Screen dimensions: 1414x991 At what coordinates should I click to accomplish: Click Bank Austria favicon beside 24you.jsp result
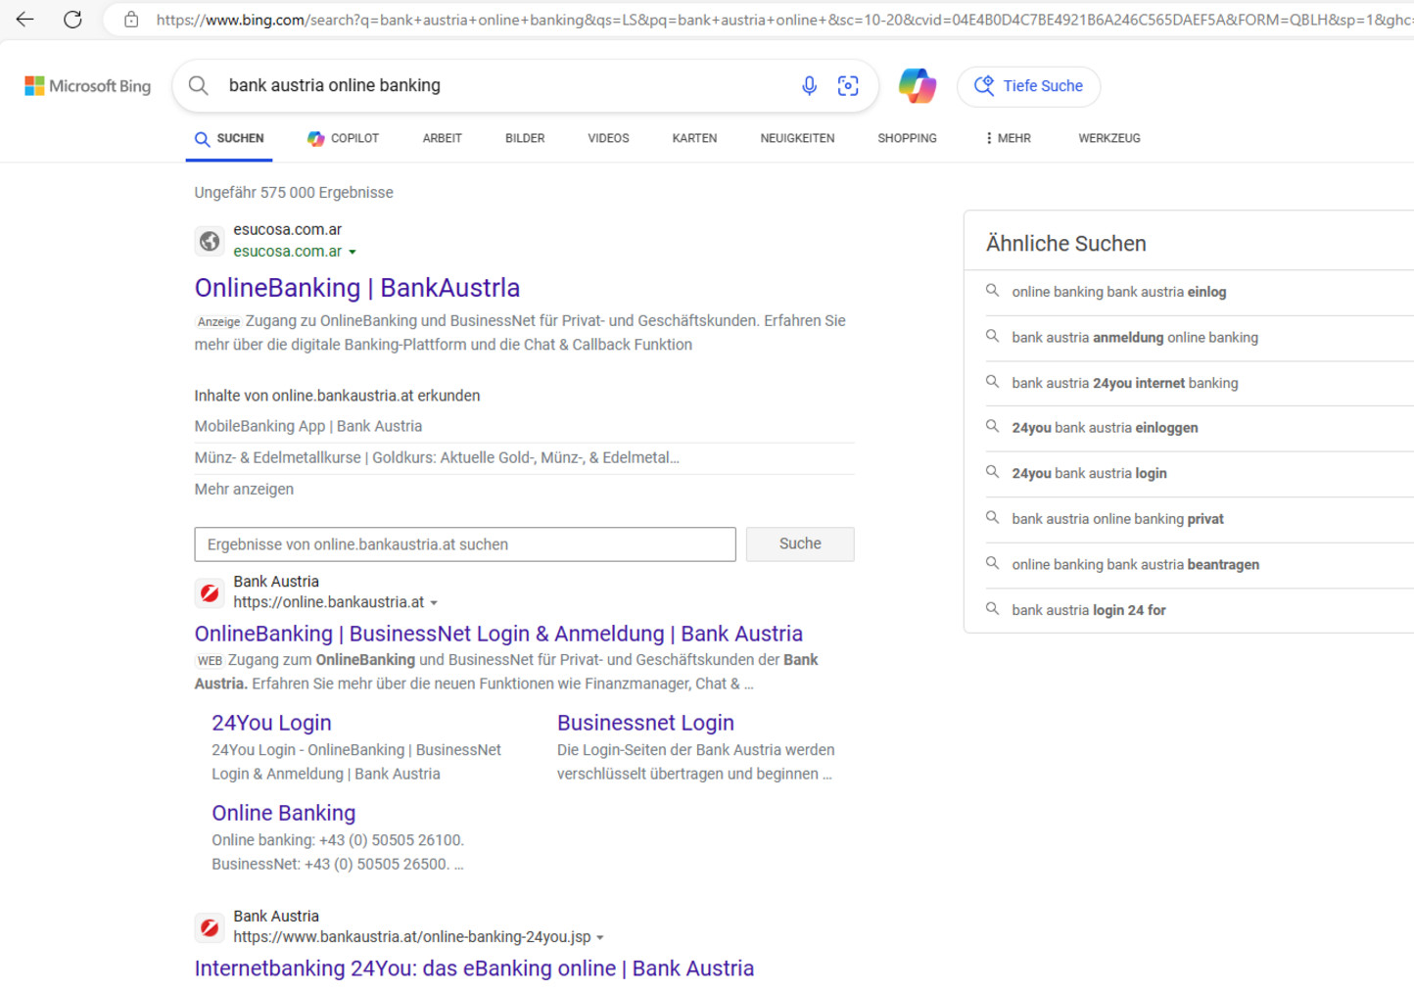210,927
